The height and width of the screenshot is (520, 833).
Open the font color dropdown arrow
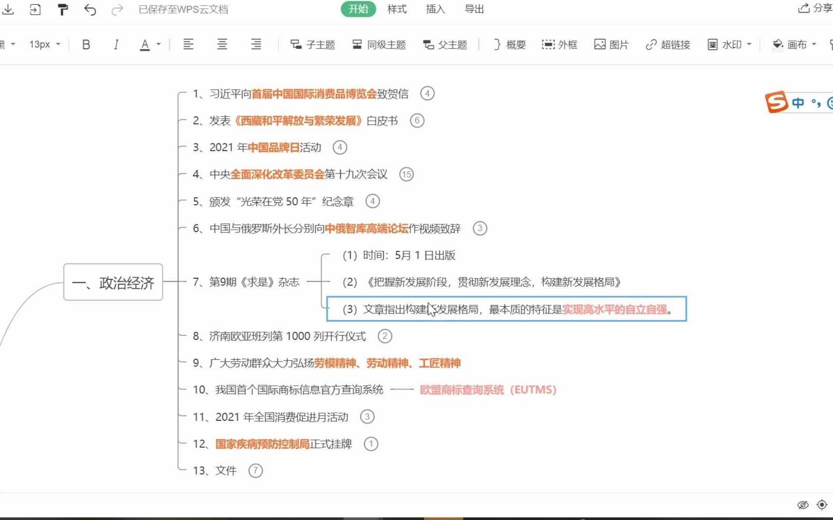coord(159,44)
